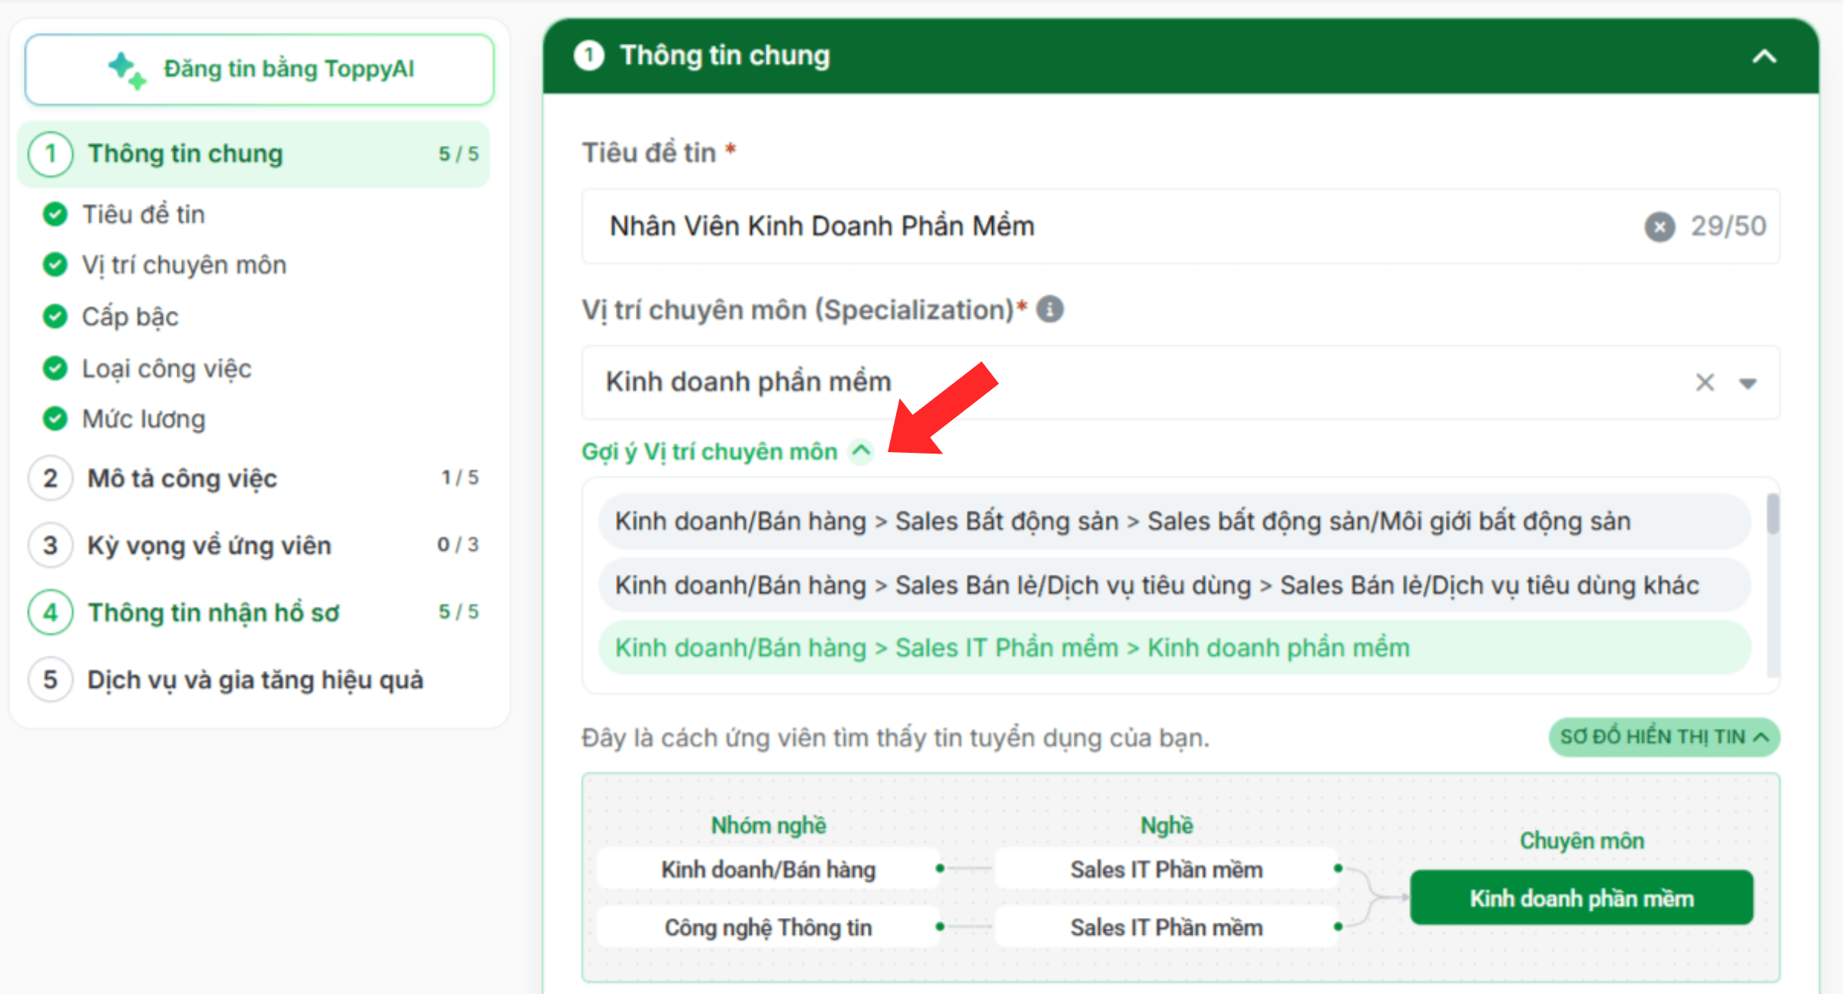Click the step 3 circle number icon

[51, 545]
